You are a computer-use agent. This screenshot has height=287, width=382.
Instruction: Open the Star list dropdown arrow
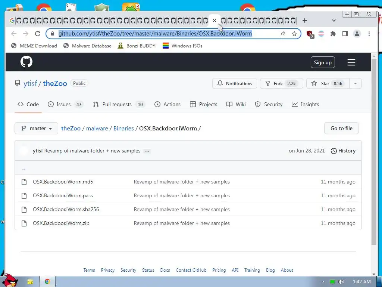356,83
